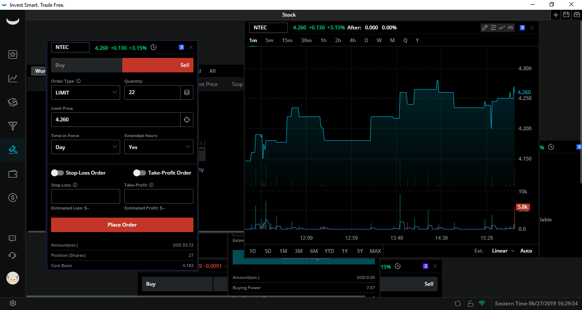This screenshot has width=582, height=310.
Task: Select the drawing pencil tool on the chart
Action: (484, 27)
